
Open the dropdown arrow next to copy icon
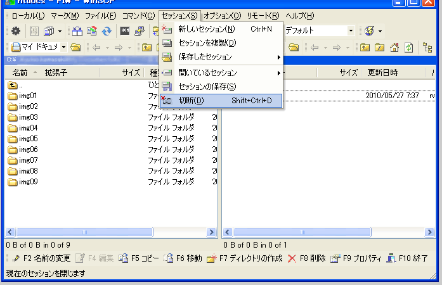pos(60,31)
